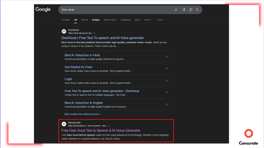Screen dimensions: 264x148
Task: Click chevron on Best AI VoiceOver in Hindi row
Action: 167,57
